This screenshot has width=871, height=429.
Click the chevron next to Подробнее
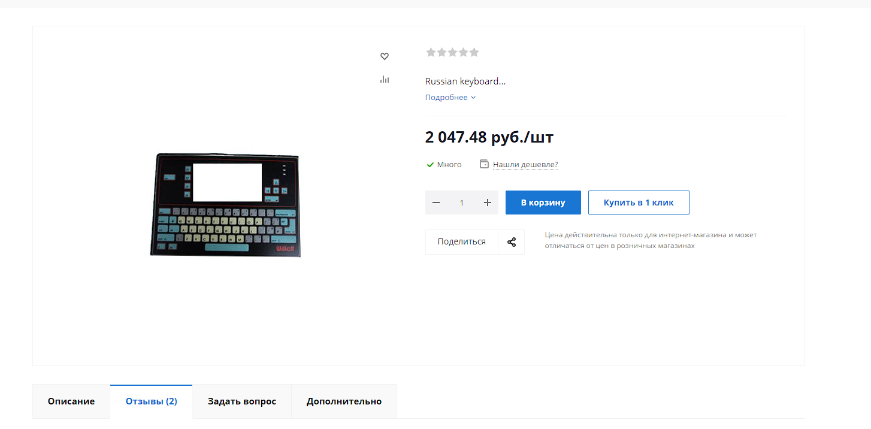(473, 98)
